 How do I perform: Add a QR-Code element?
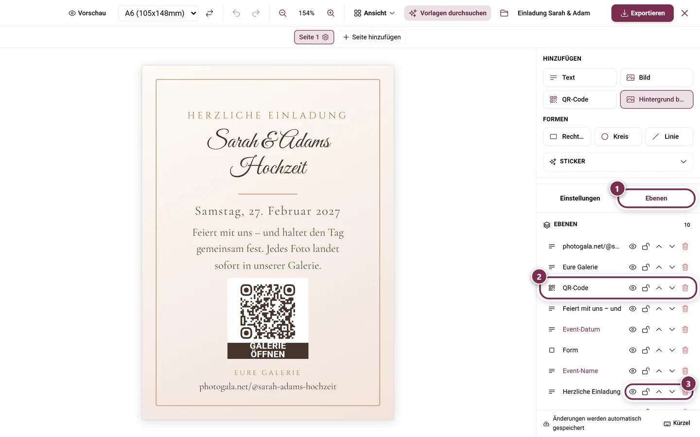coord(580,100)
